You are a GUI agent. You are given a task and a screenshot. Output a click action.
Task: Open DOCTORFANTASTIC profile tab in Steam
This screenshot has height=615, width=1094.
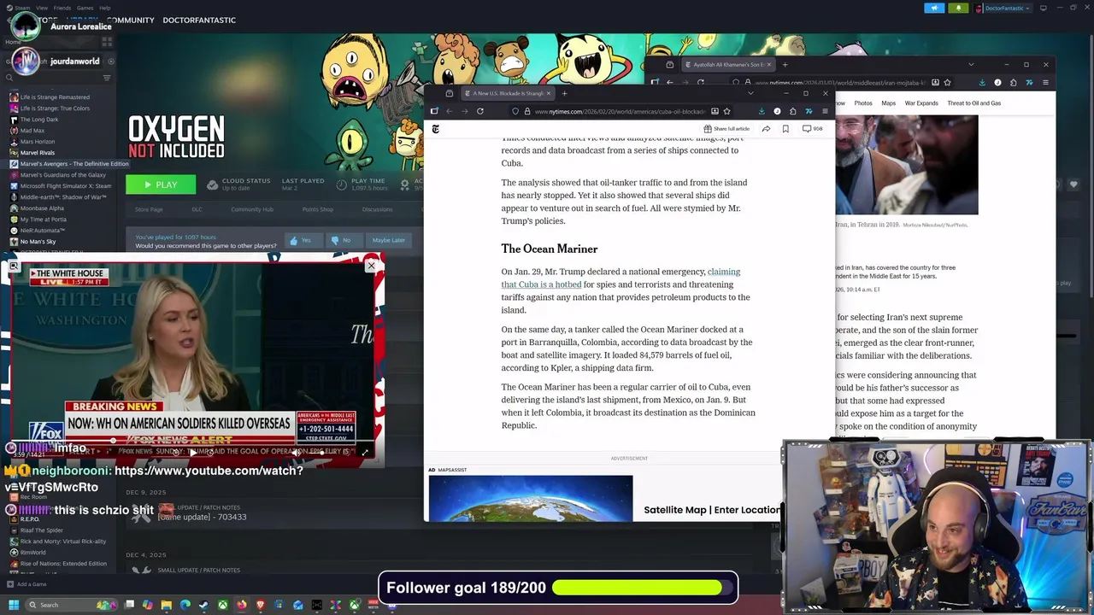pos(199,20)
